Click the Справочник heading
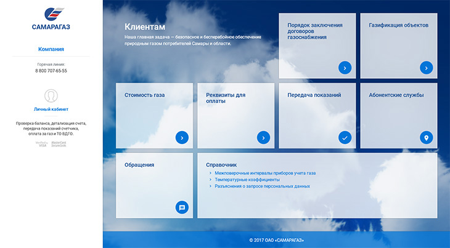 [221, 165]
